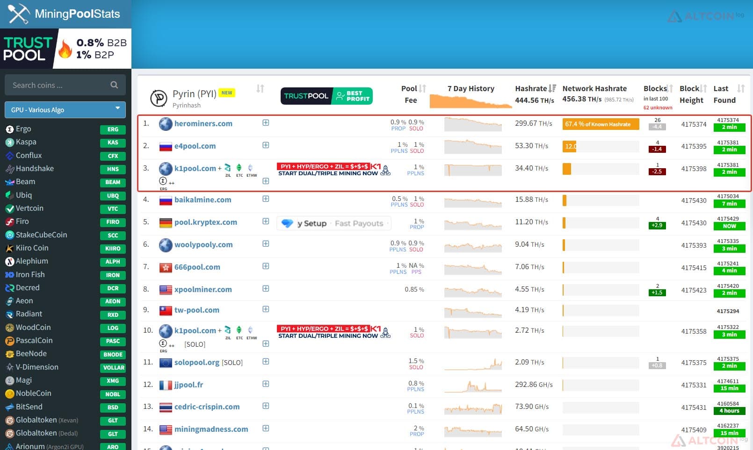Sort by Blocks column header
The image size is (753, 450).
pyautogui.click(x=670, y=88)
